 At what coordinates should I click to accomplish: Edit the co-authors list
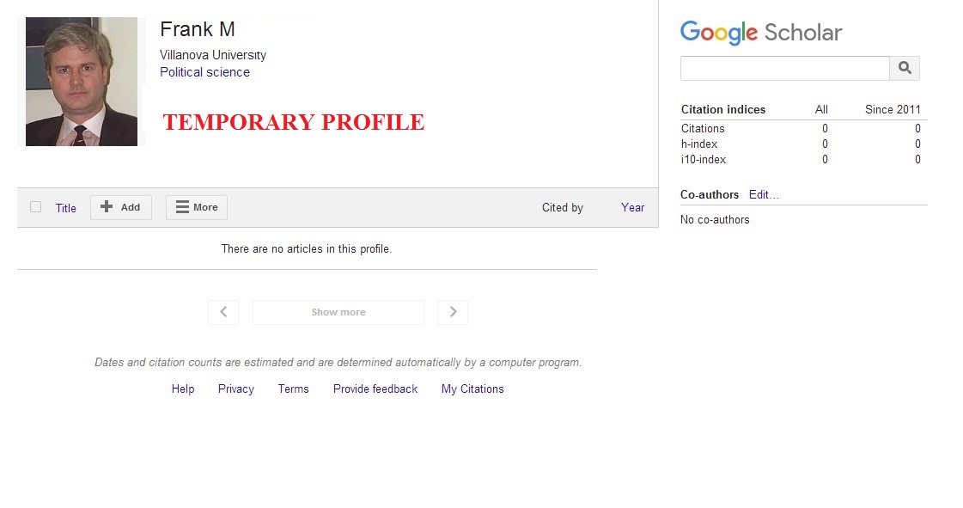pos(764,195)
